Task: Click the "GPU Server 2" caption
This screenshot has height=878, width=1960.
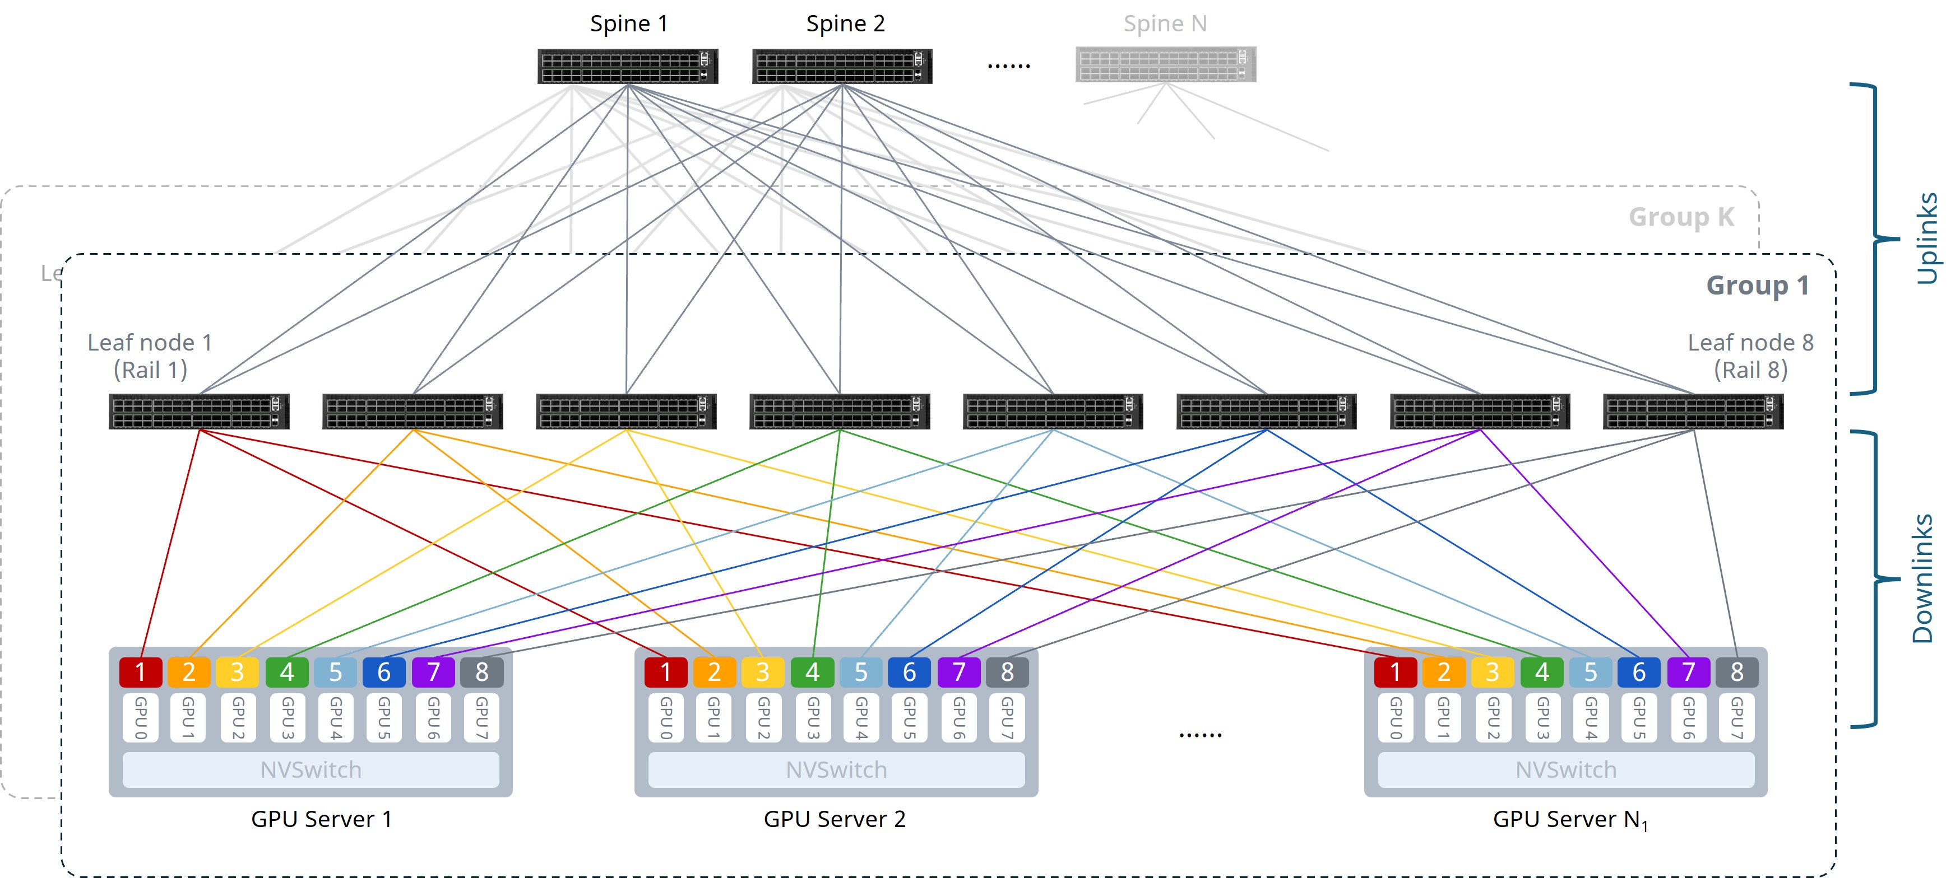Action: 835,819
